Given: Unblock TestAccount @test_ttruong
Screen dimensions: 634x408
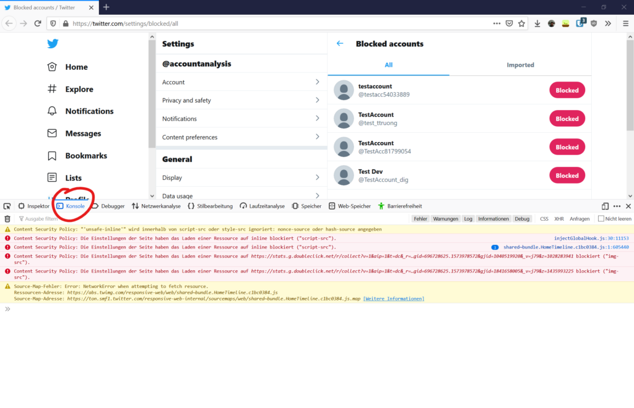Looking at the screenshot, I should [567, 119].
